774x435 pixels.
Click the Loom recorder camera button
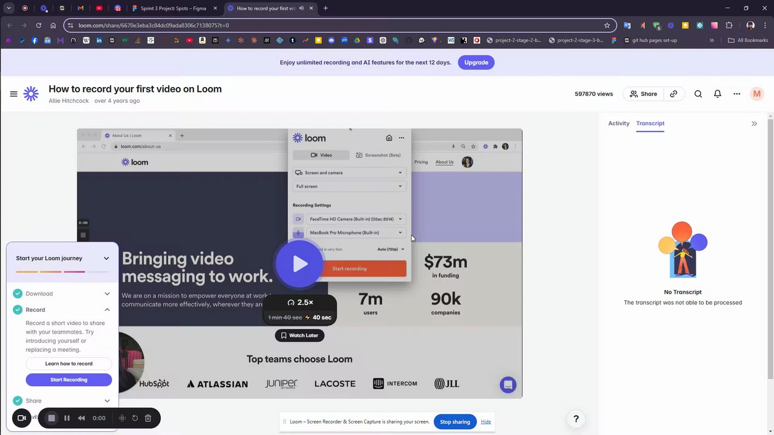pyautogui.click(x=22, y=418)
